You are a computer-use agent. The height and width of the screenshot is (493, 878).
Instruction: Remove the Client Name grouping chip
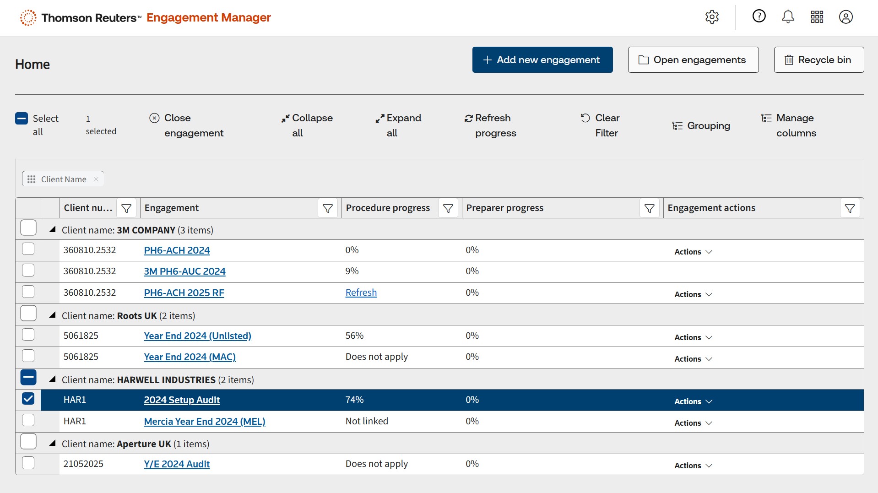(96, 179)
